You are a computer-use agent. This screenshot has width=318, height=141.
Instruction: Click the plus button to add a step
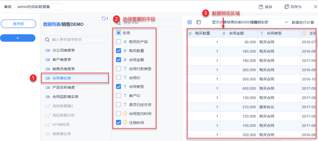18,38
